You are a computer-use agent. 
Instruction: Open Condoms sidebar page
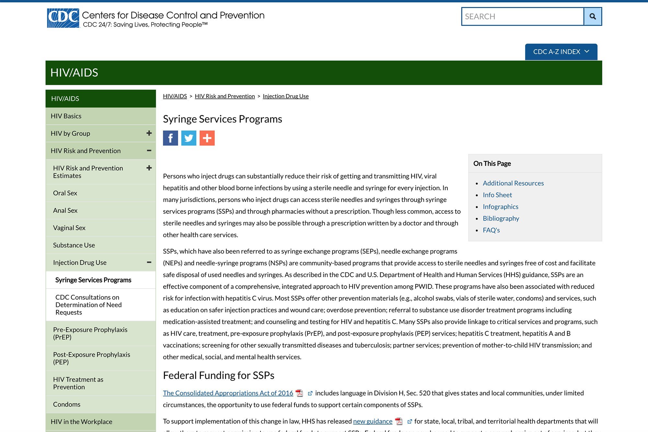(x=101, y=404)
